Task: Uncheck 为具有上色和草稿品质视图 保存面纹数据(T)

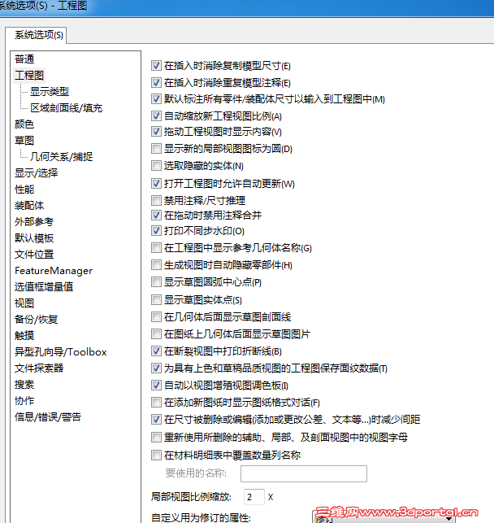Action: pos(156,368)
